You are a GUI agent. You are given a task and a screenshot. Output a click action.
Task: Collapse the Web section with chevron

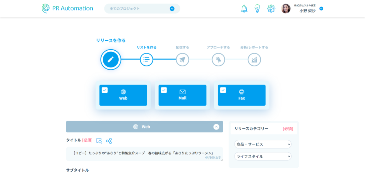216,127
